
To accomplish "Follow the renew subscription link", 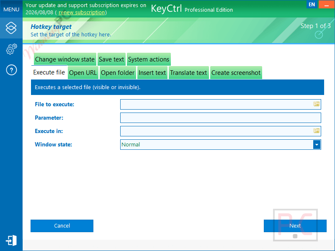I will [x=82, y=13].
